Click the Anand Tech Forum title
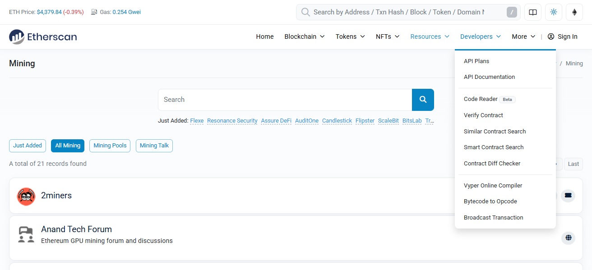This screenshot has width=592, height=270. click(x=76, y=229)
